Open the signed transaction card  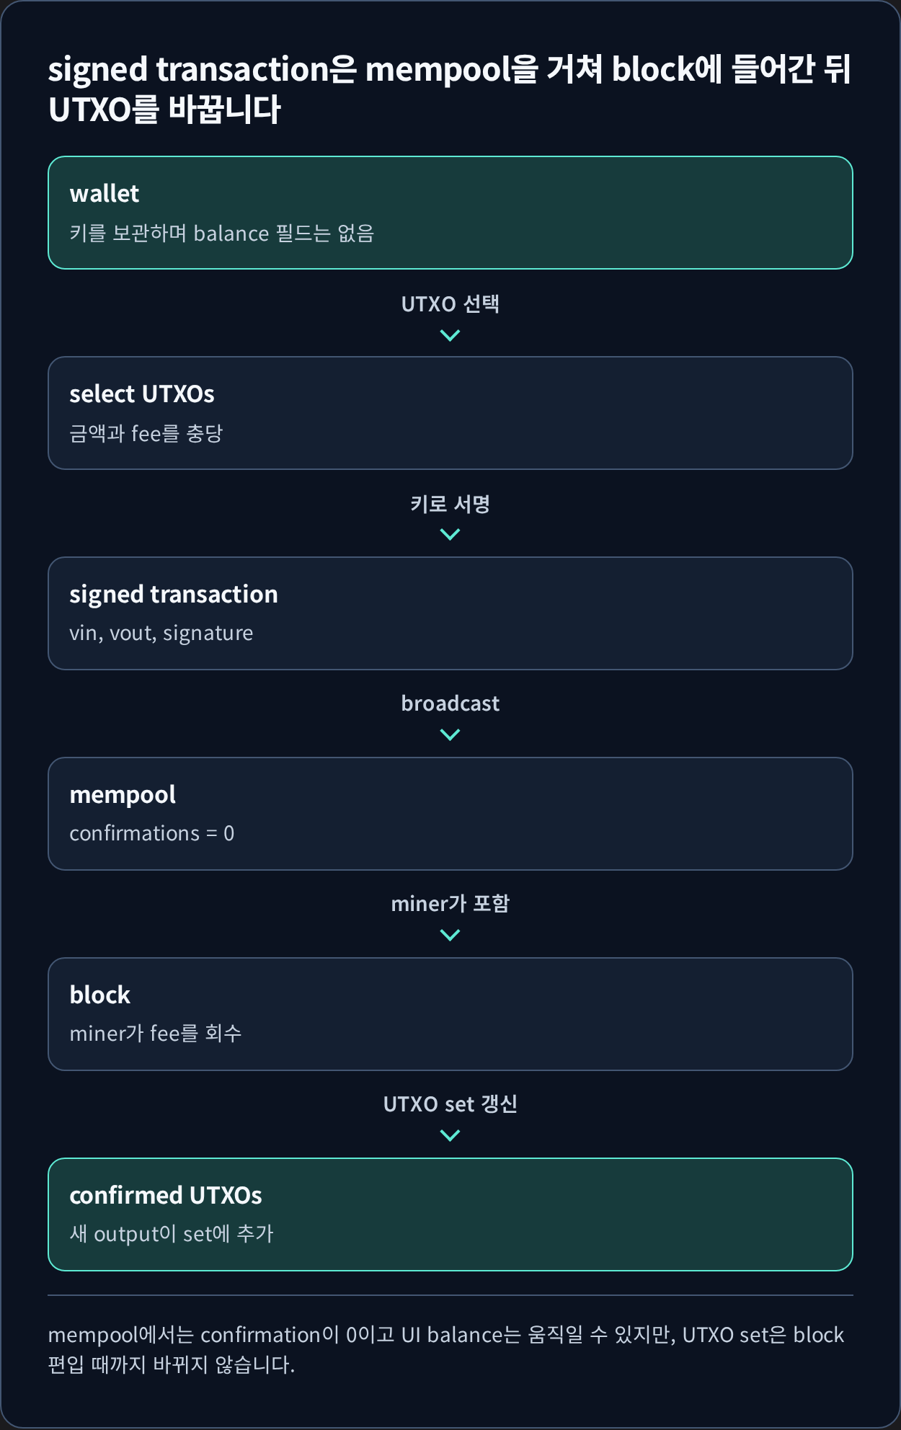[450, 613]
